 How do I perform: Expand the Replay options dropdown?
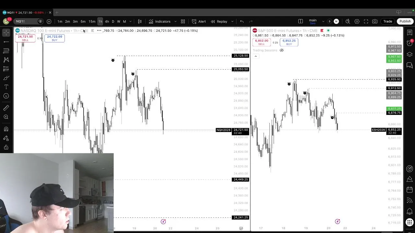232,22
